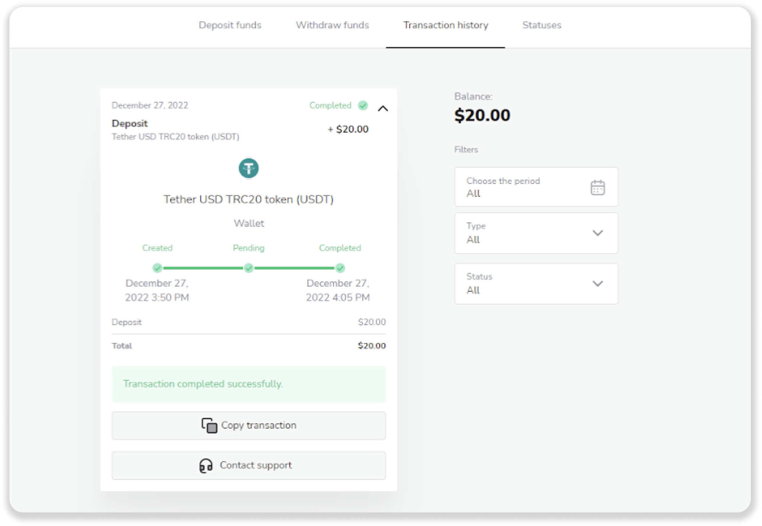This screenshot has width=762, height=526.
Task: Open the calendar period picker icon
Action: 598,187
